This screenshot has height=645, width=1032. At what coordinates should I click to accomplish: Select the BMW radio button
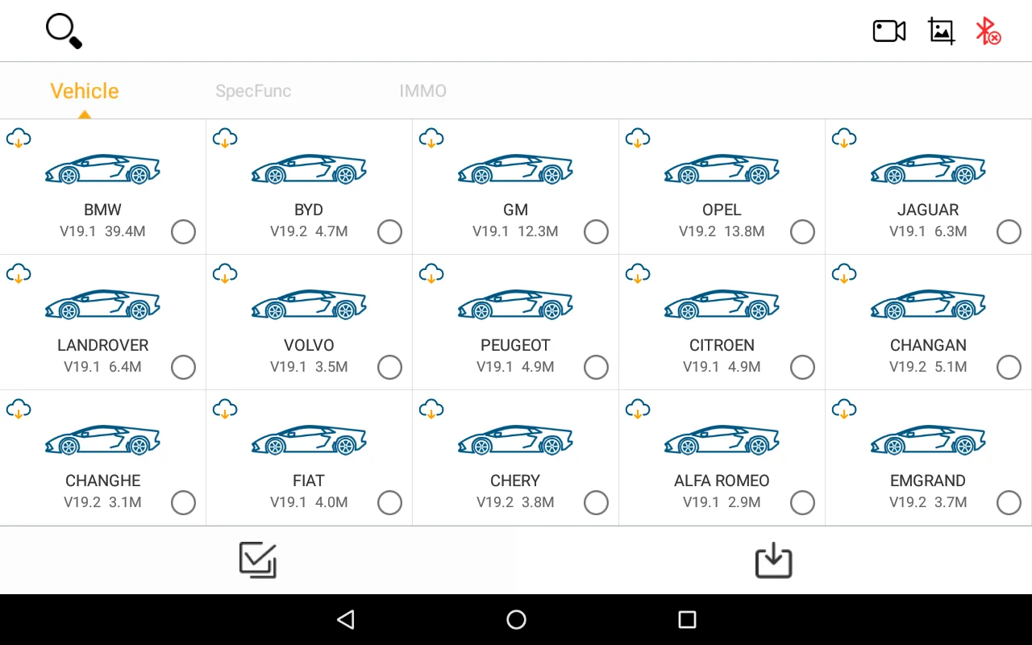click(183, 231)
